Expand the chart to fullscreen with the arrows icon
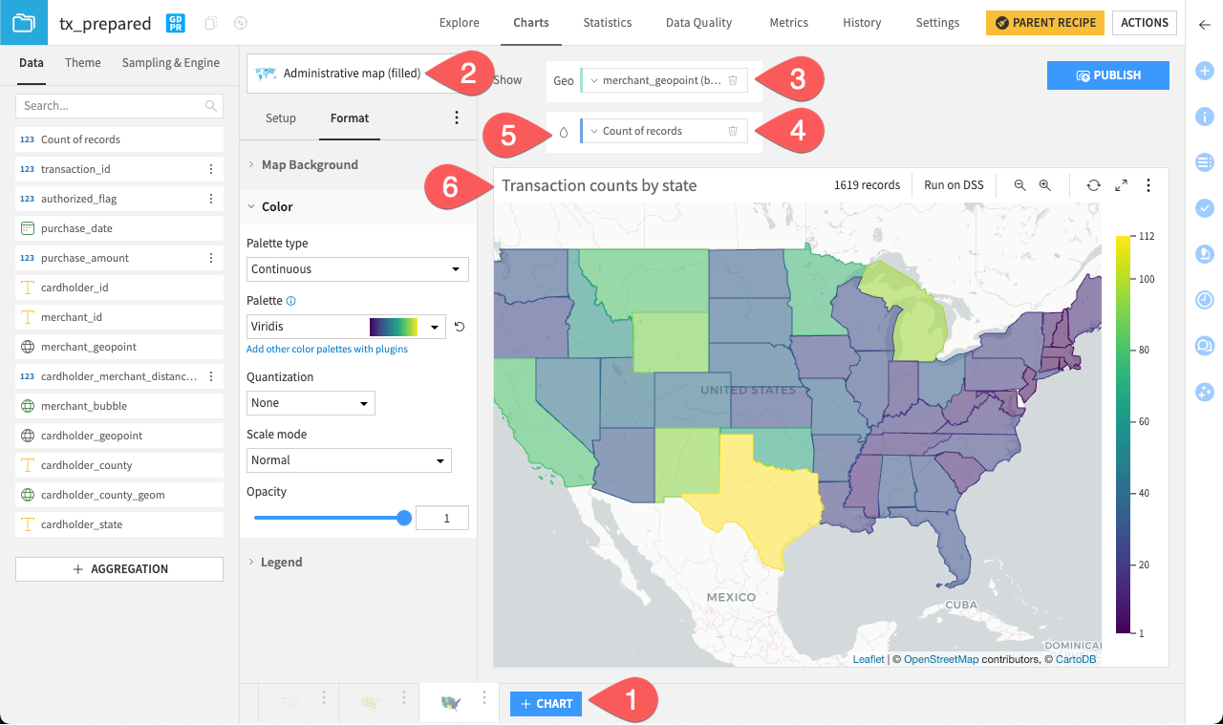 pyautogui.click(x=1121, y=184)
